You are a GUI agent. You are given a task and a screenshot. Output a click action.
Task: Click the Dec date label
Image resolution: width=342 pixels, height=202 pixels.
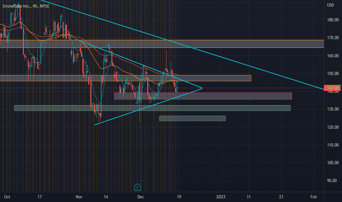141,197
